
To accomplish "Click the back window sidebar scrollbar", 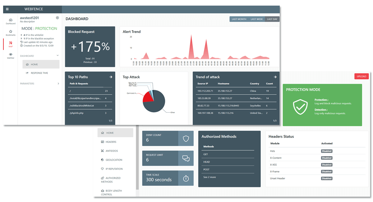I will (x=137, y=157).
